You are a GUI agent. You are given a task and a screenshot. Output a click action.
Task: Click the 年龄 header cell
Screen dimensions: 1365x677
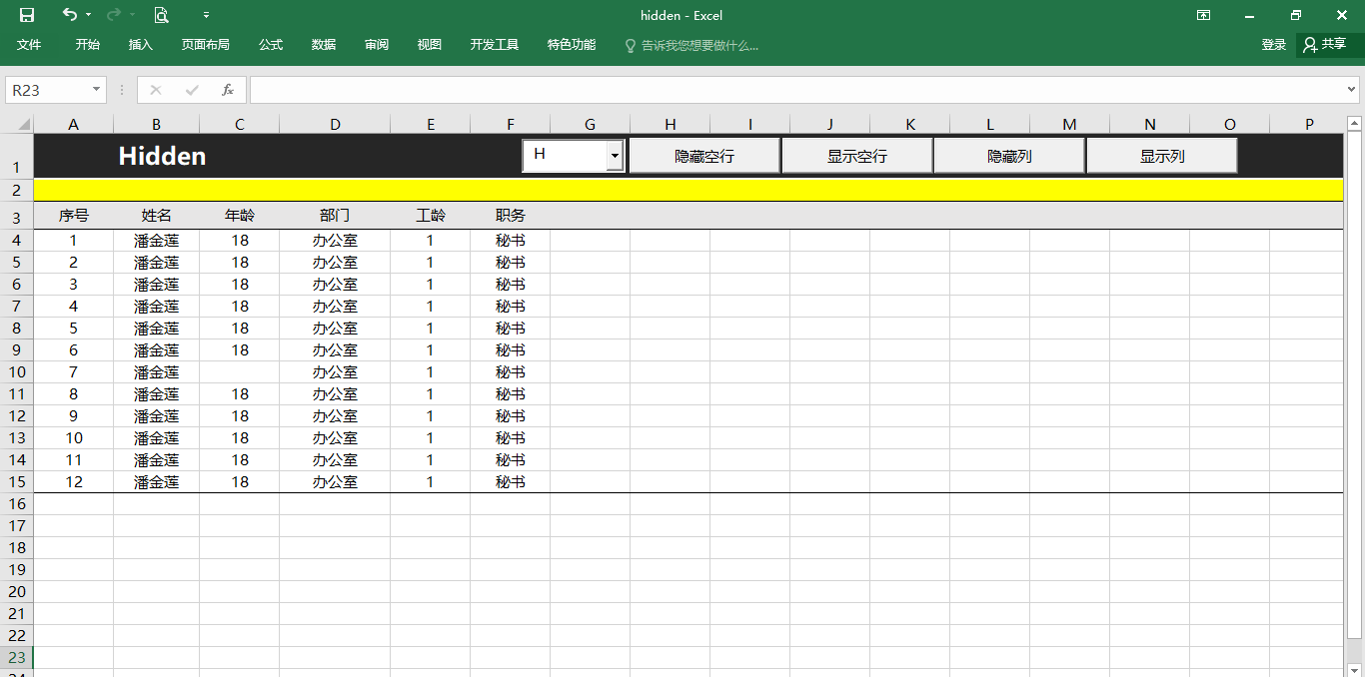click(240, 216)
